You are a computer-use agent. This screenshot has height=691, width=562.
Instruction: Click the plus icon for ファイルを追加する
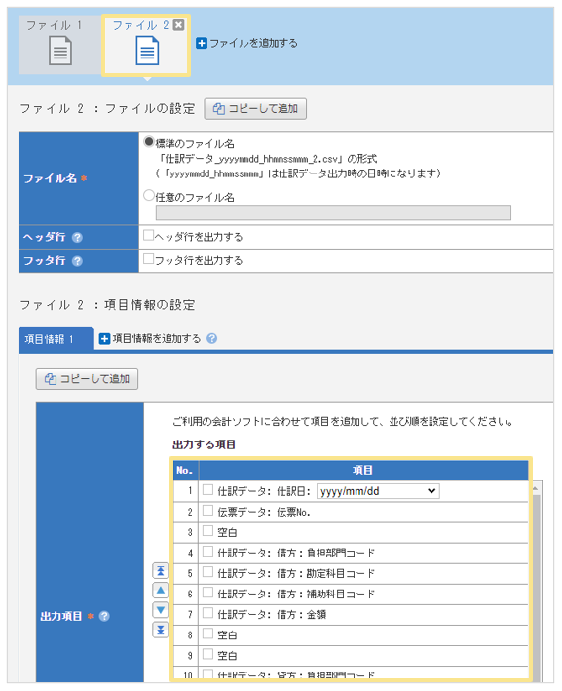202,43
